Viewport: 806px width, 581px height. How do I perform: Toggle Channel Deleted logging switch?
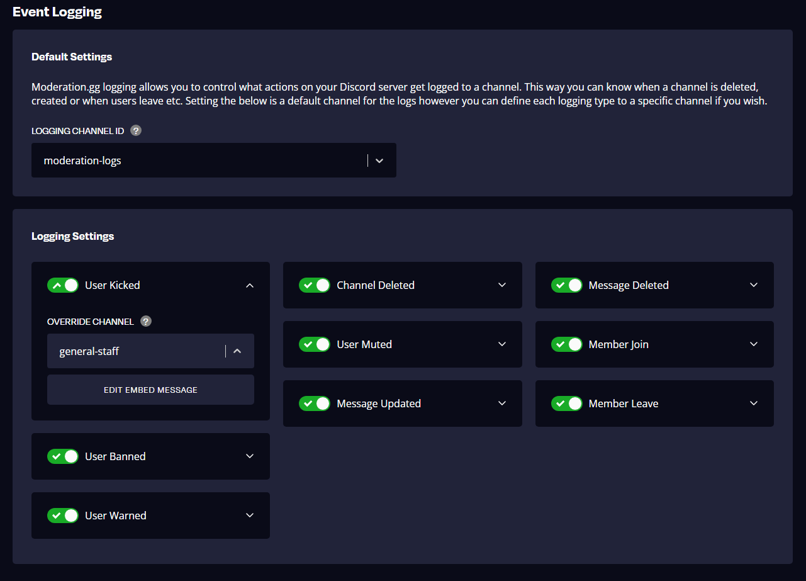(315, 285)
